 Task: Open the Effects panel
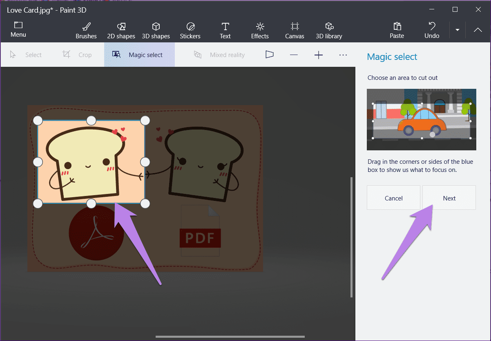pyautogui.click(x=260, y=31)
